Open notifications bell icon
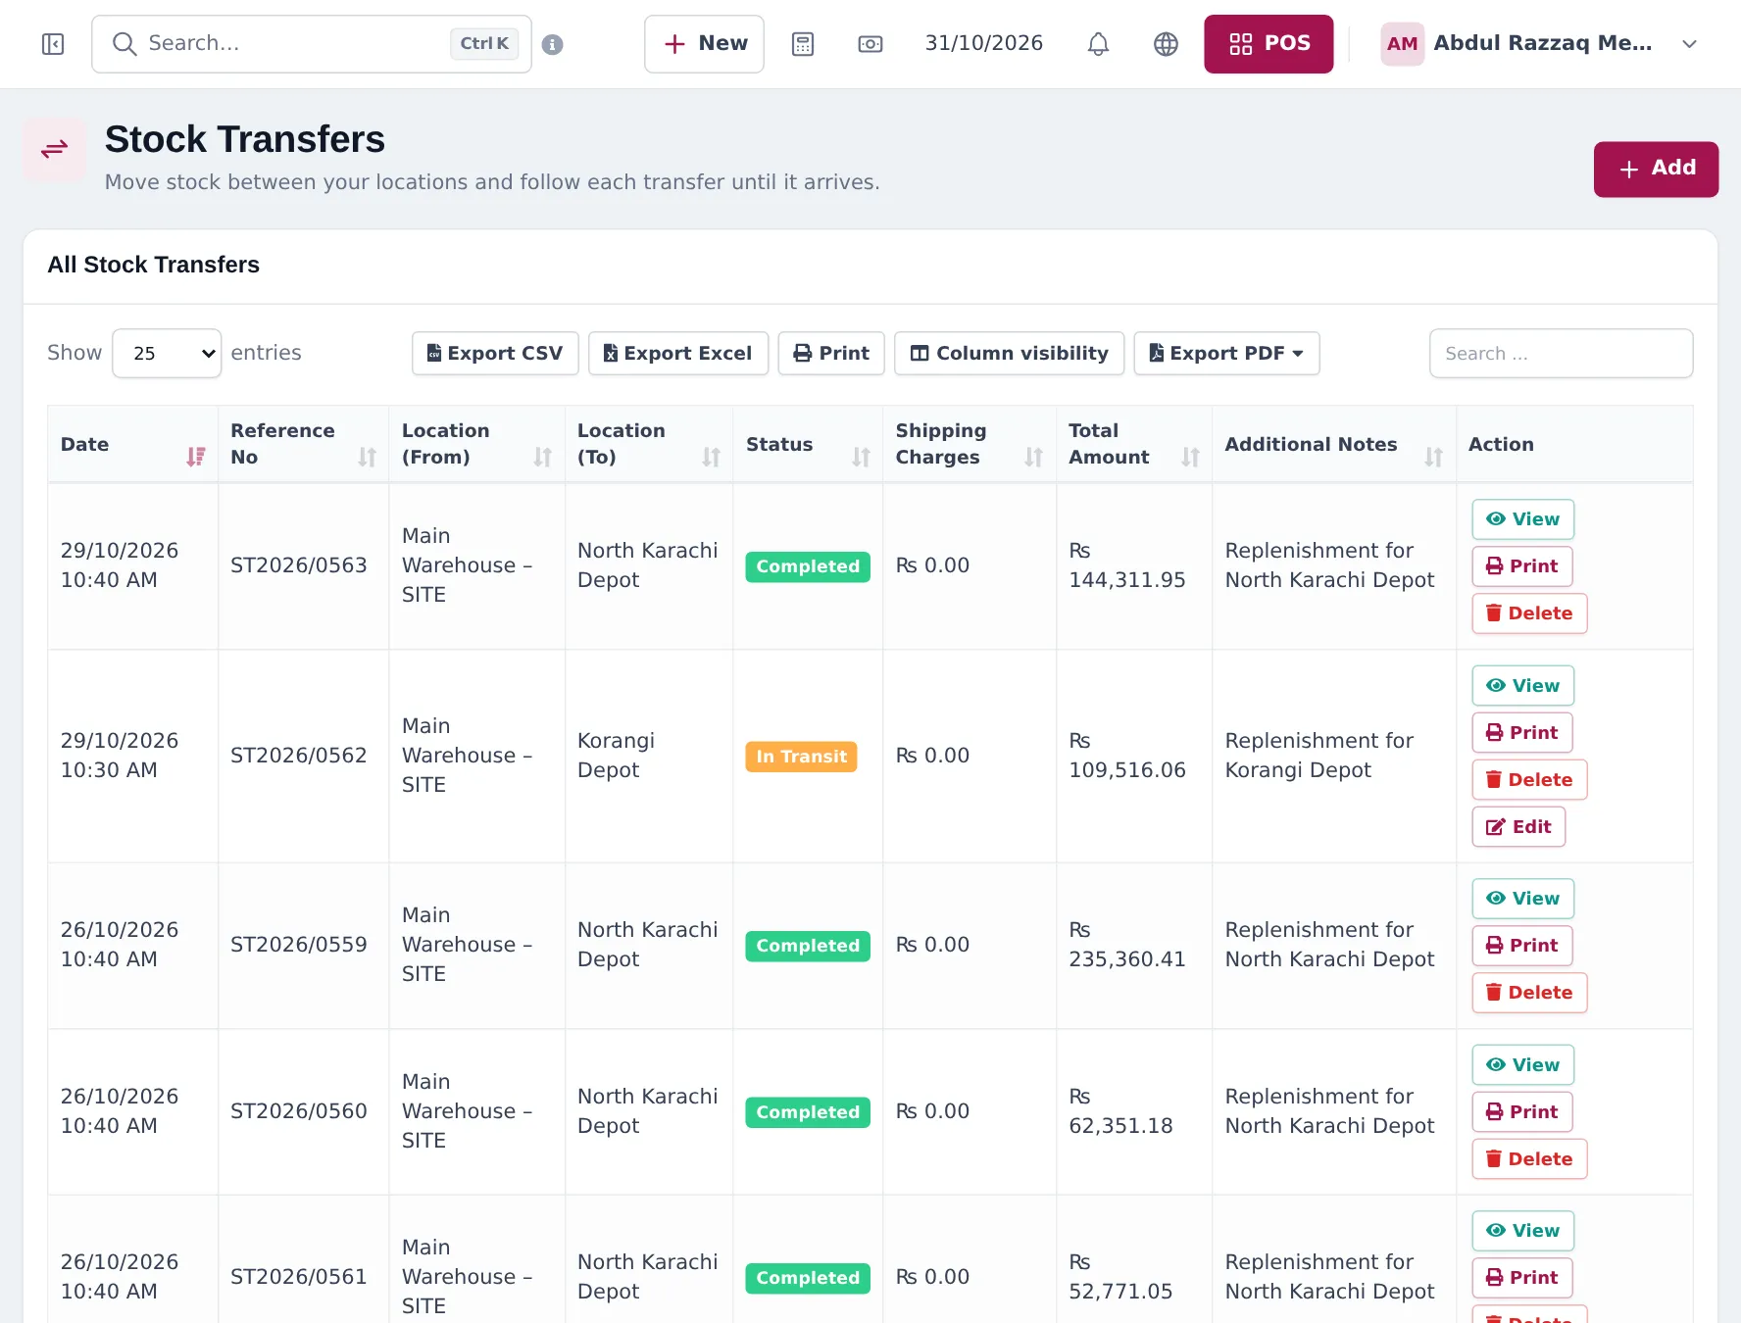Image resolution: width=1741 pixels, height=1323 pixels. [x=1099, y=44]
